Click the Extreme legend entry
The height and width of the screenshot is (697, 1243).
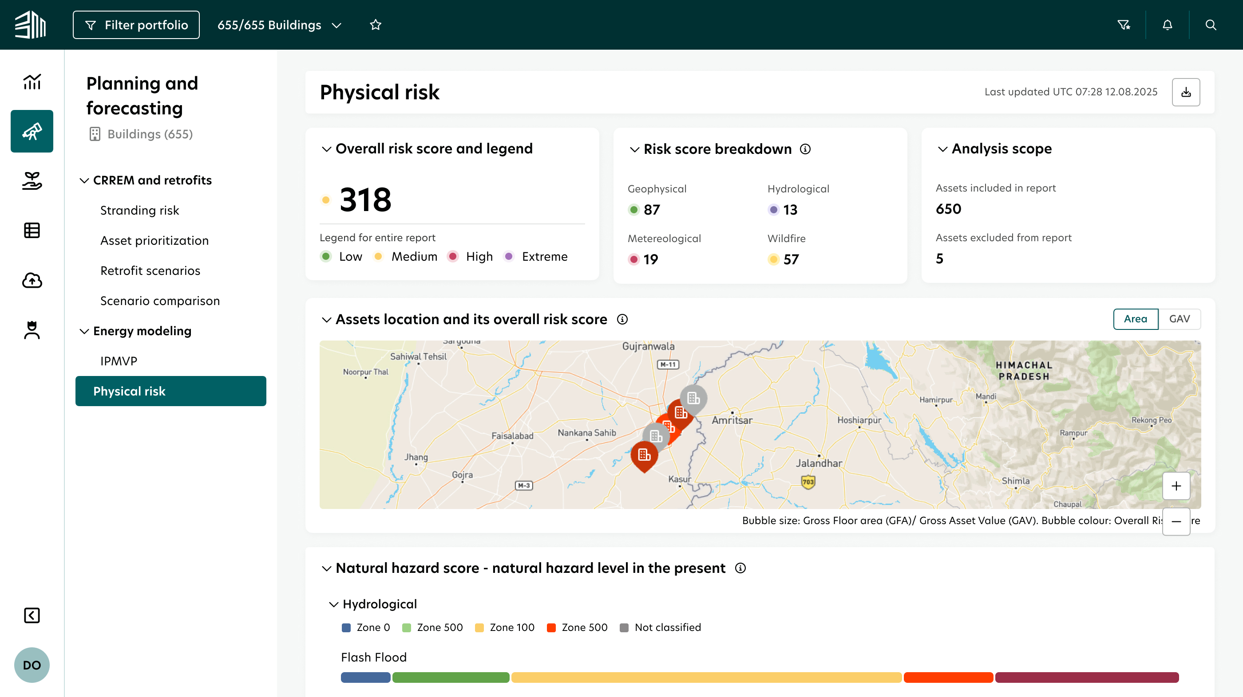click(536, 256)
